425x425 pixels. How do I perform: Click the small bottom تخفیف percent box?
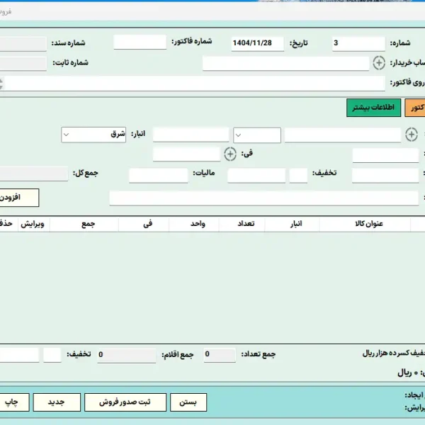click(x=52, y=355)
